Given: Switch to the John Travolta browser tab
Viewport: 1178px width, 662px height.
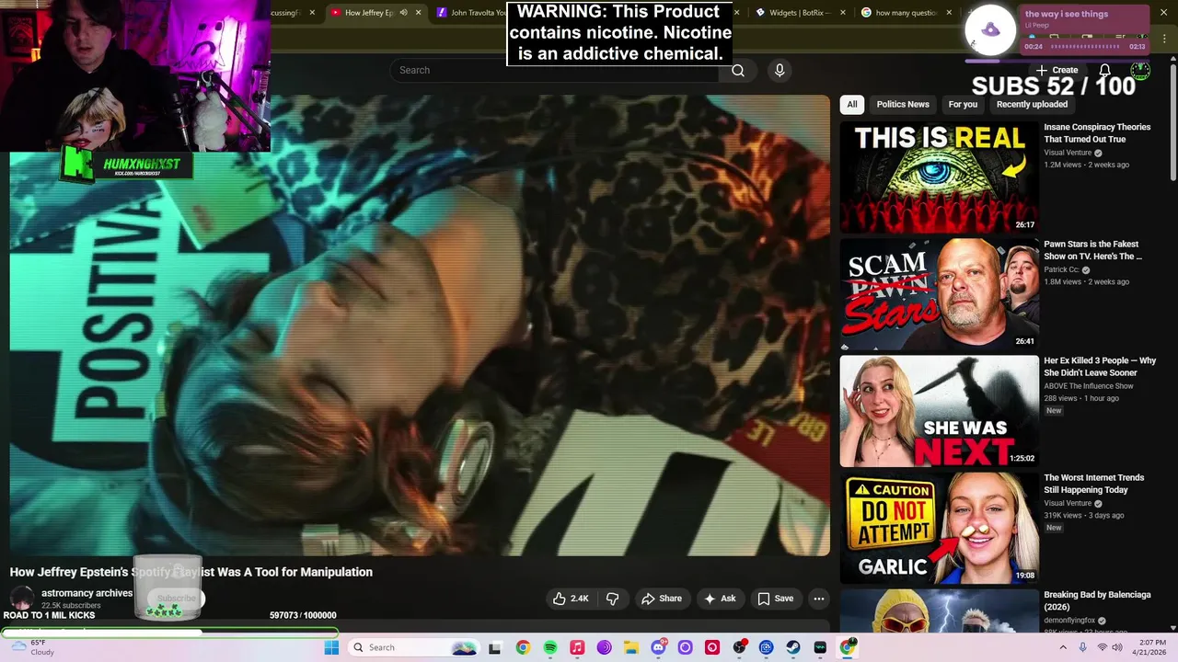Looking at the screenshot, I should pos(472,13).
